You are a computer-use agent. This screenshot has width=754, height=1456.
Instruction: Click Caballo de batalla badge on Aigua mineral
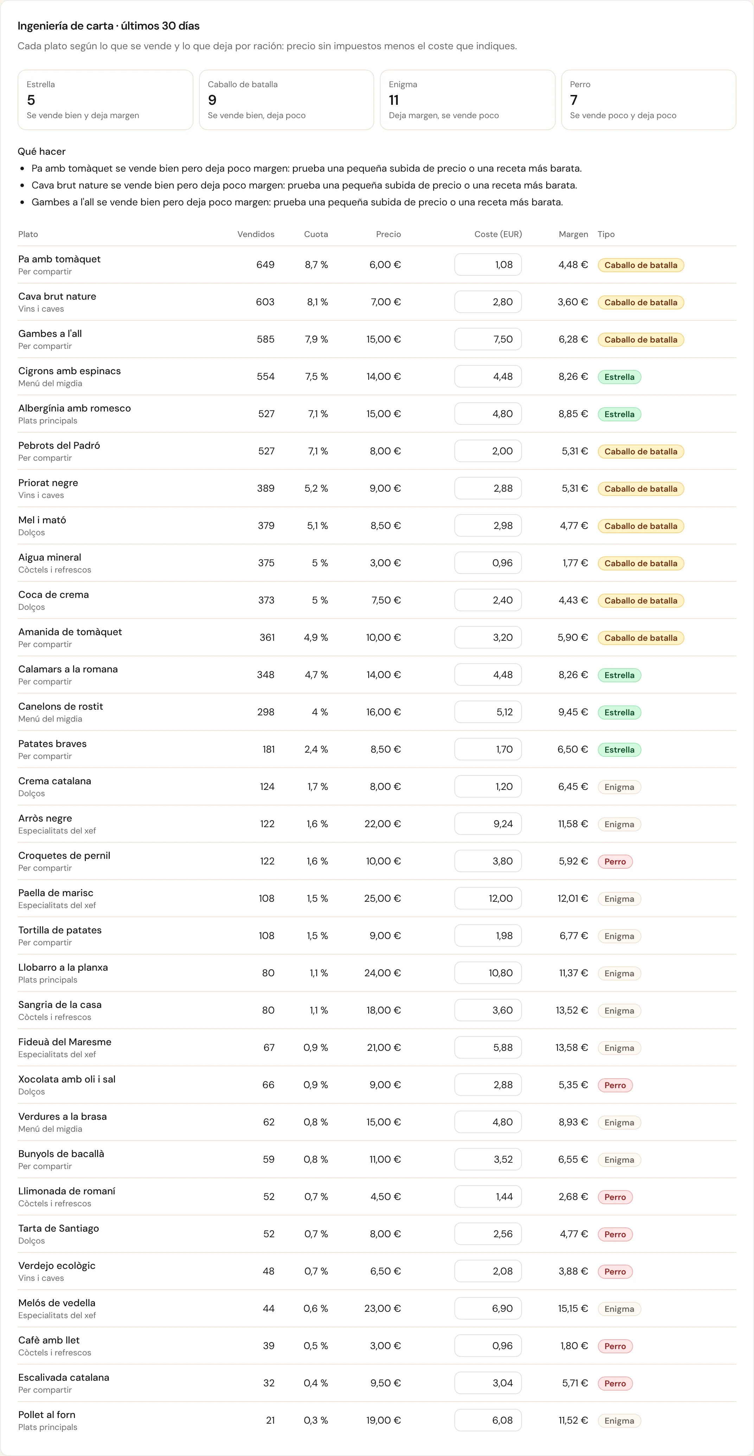tap(641, 563)
